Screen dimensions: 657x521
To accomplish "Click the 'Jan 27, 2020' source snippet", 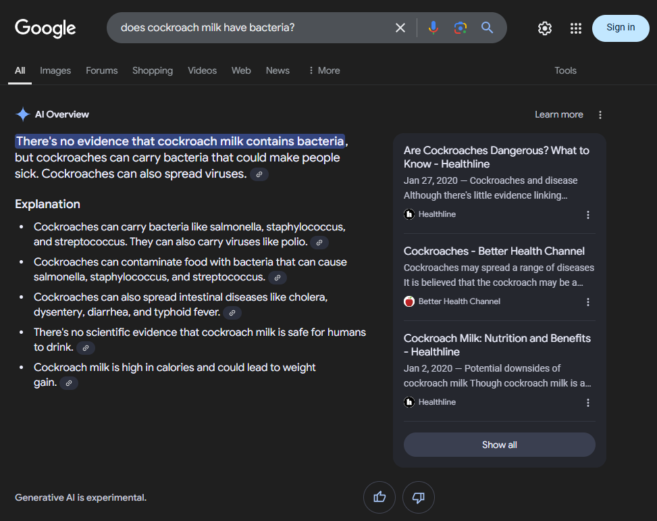I will [x=491, y=188].
